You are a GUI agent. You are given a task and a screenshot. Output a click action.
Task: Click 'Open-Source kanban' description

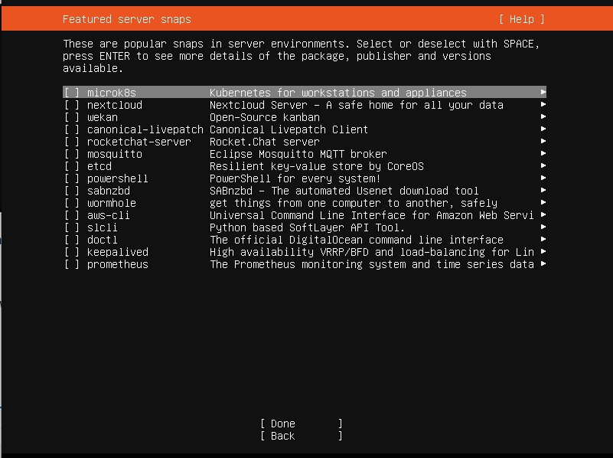tap(265, 117)
